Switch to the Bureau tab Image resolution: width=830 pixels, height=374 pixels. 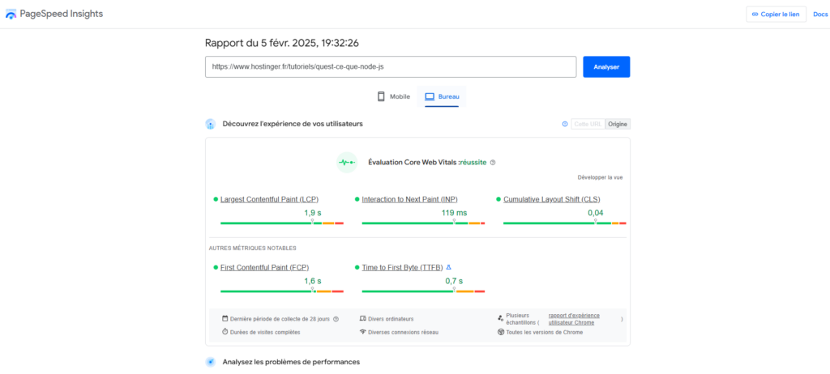coord(442,96)
